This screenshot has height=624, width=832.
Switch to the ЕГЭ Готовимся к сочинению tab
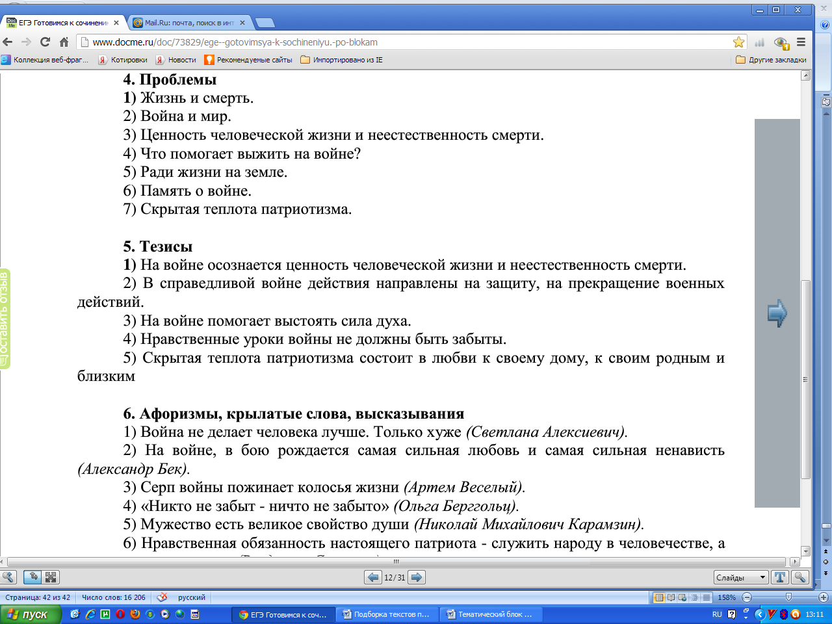click(62, 23)
